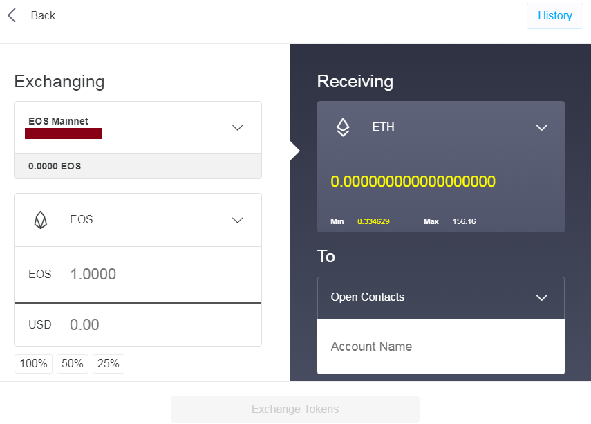This screenshot has width=591, height=424.
Task: Click the Back label
Action: coord(43,15)
